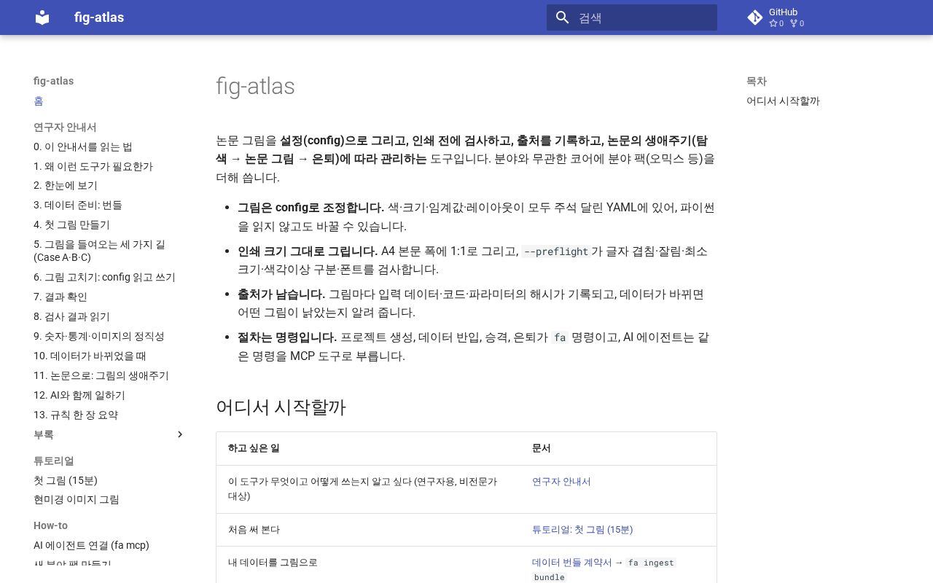Screen dimensions: 933x583
Task: Go to the 홈 navigation link
Action: (39, 101)
